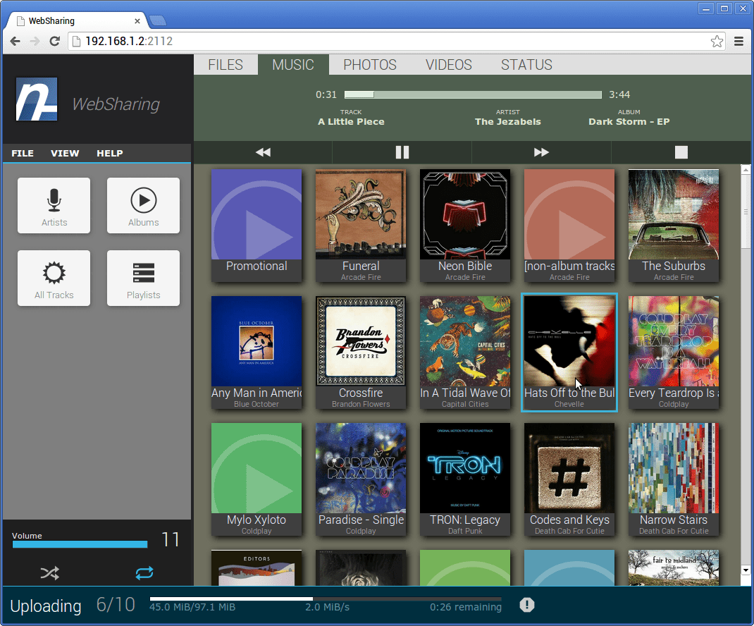Bookmark the page with the star button
Image resolution: width=754 pixels, height=626 pixels.
tap(717, 42)
